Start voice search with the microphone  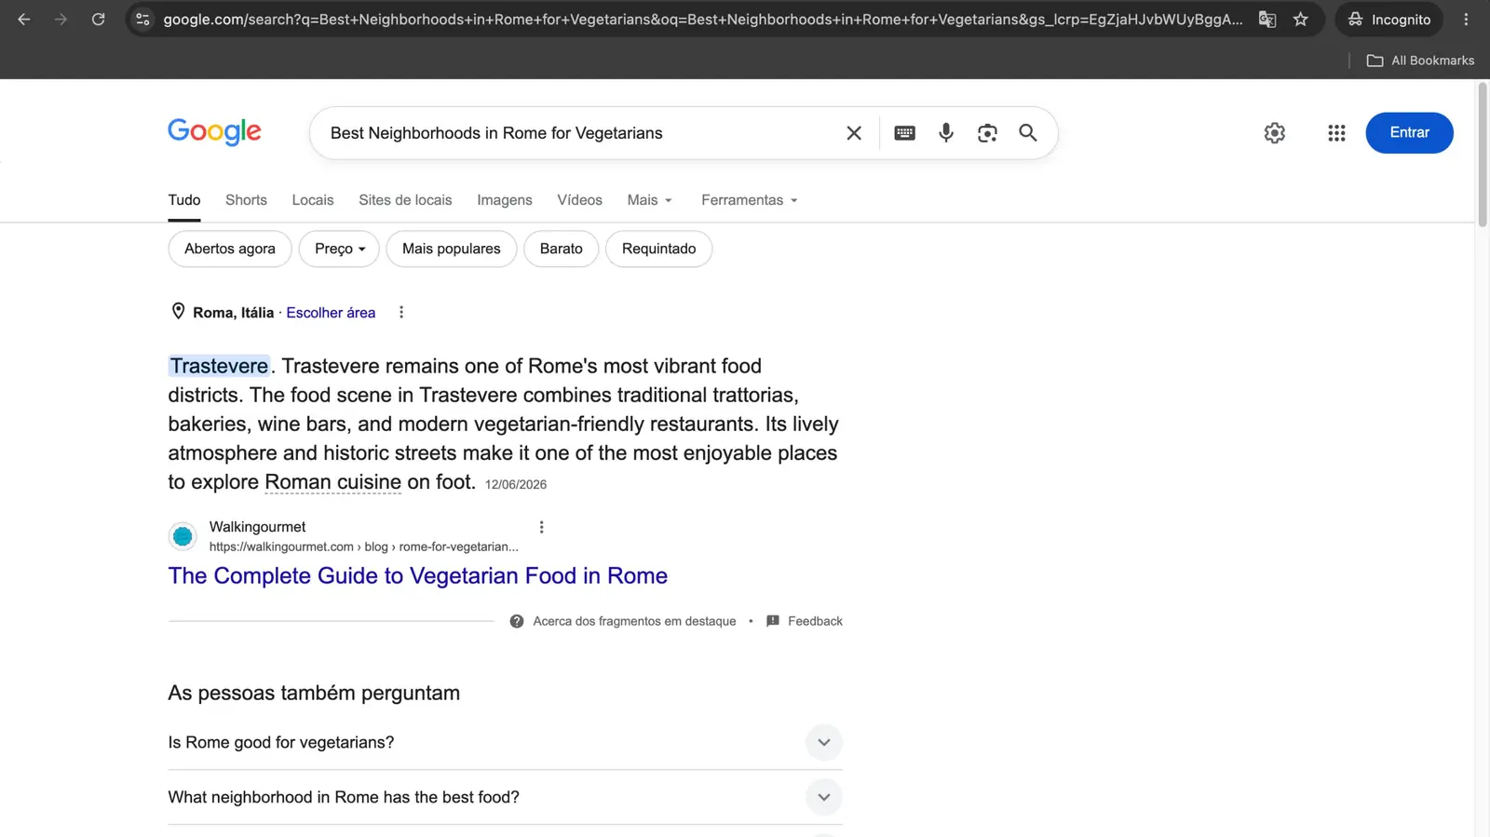coord(946,133)
